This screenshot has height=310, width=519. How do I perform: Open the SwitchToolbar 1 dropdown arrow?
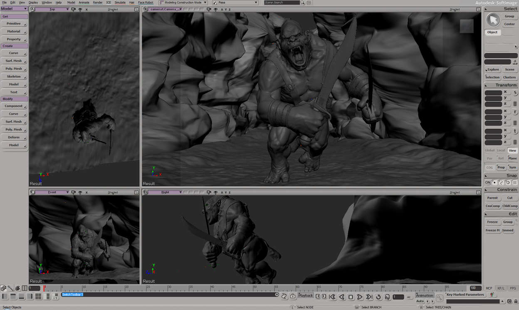(x=277, y=295)
